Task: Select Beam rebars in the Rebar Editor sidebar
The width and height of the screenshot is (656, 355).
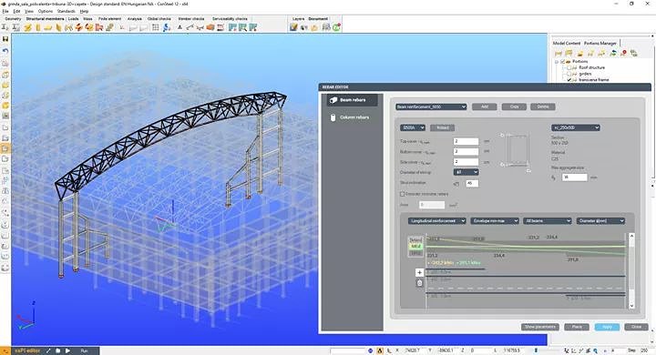Action: [352, 100]
